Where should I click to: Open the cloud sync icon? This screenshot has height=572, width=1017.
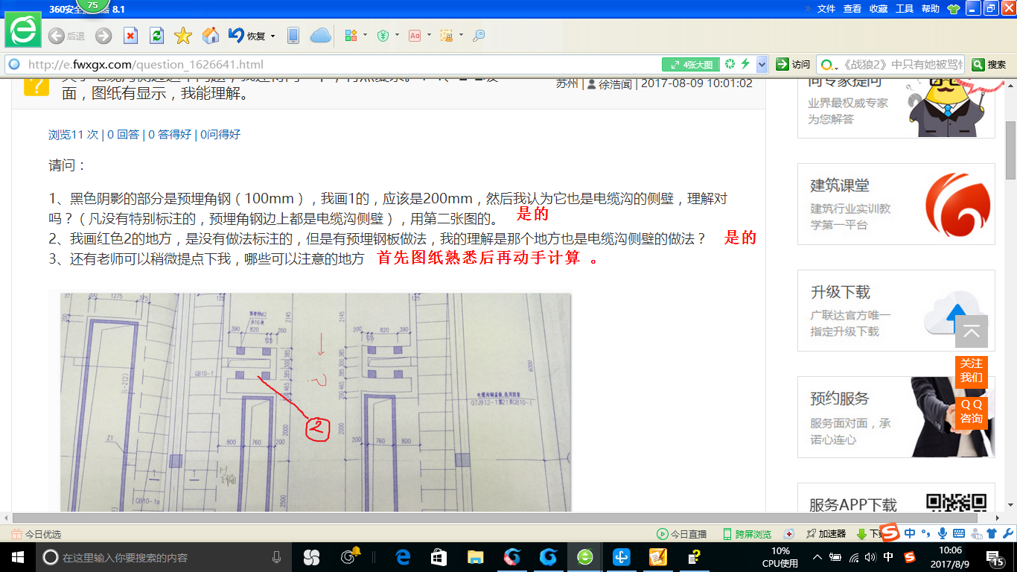point(320,36)
